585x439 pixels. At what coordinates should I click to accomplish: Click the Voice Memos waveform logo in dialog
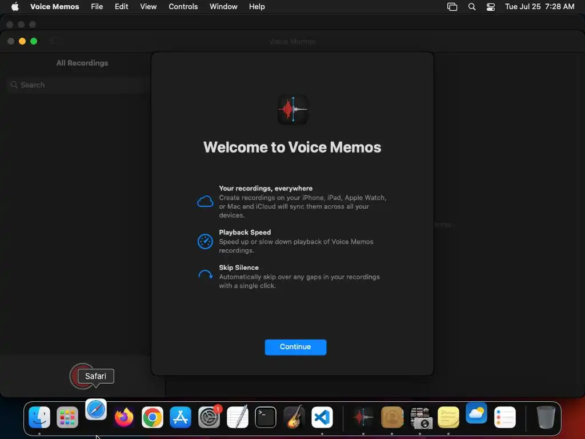click(293, 109)
